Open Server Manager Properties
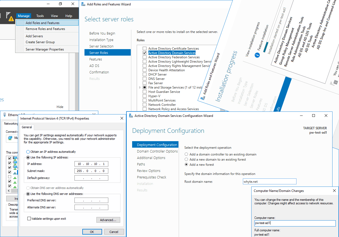 point(47,49)
